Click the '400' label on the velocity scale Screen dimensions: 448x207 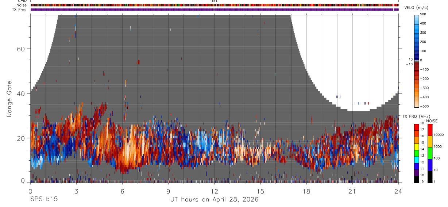424,23
